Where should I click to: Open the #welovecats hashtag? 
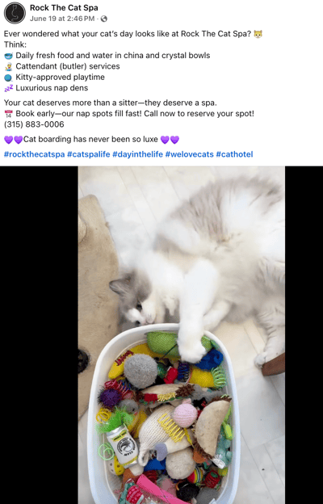(189, 154)
